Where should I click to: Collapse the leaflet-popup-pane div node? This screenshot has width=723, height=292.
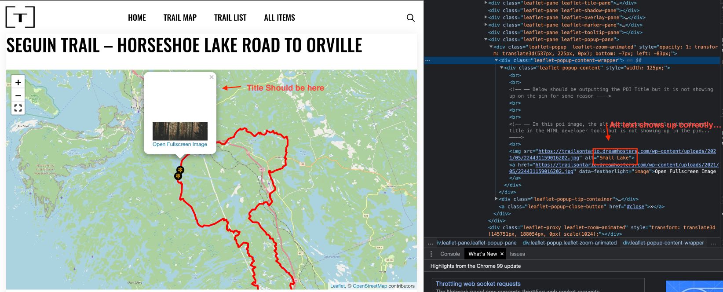[486, 40]
